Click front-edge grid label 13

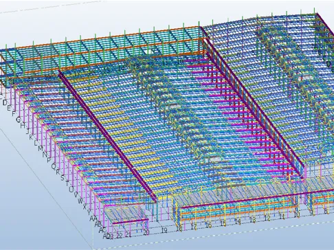click(x=252, y=220)
